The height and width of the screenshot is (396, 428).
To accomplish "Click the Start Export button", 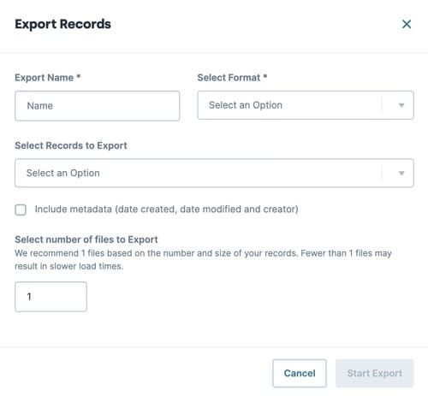I will [375, 373].
